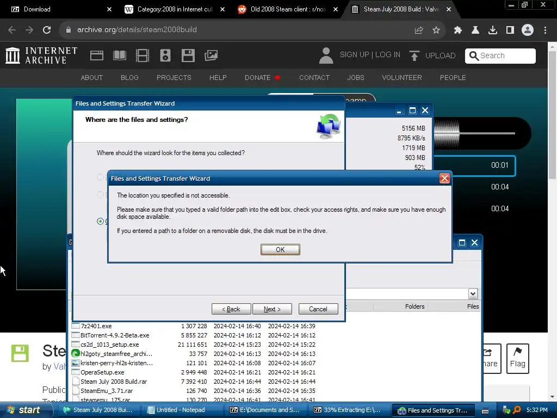This screenshot has height=418, width=557.
Task: Select the second radio option in the wizard
Action: pyautogui.click(x=100, y=194)
